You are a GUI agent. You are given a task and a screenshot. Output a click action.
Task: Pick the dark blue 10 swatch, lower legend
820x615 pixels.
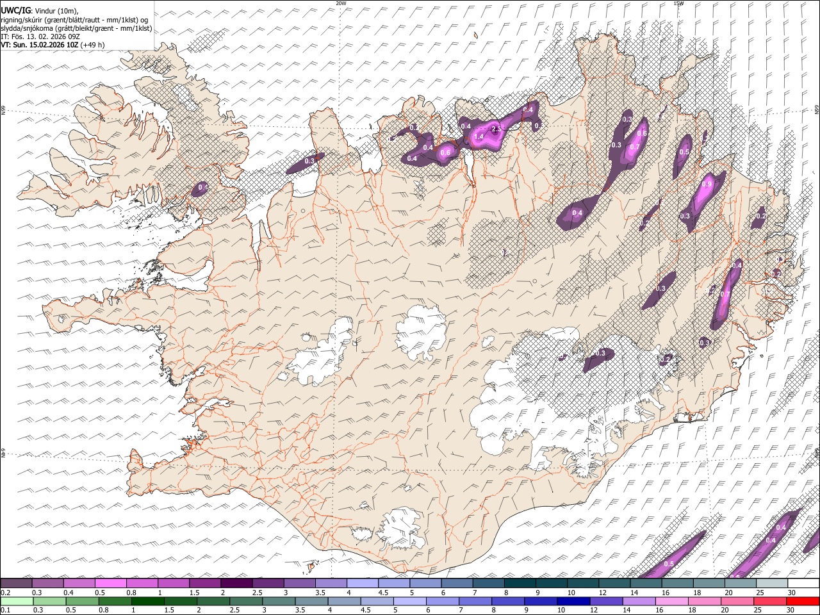coord(573,602)
